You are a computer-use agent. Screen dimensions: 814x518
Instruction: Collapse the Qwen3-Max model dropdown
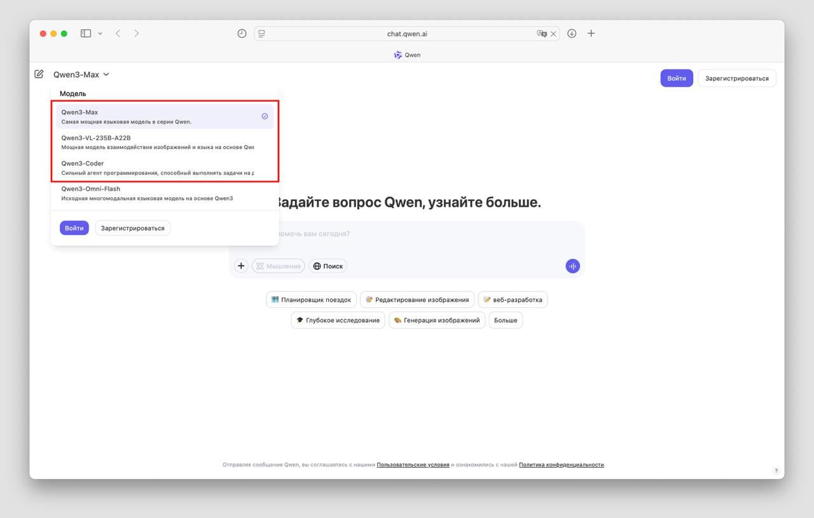(x=81, y=74)
